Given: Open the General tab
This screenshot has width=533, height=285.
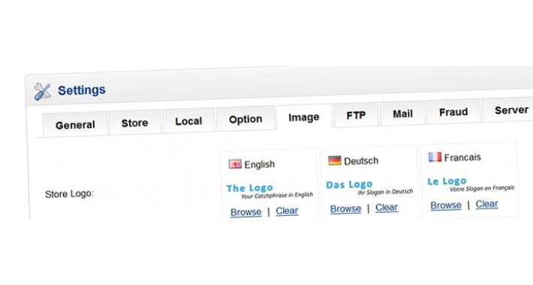Looking at the screenshot, I should pyautogui.click(x=75, y=124).
